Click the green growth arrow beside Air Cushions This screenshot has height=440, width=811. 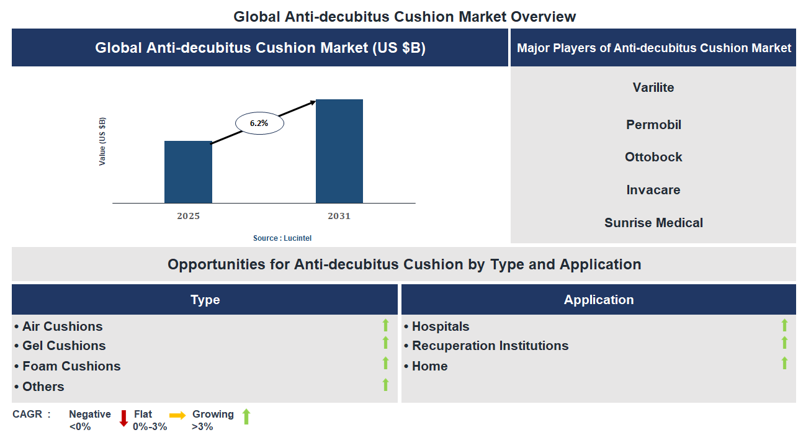(386, 325)
